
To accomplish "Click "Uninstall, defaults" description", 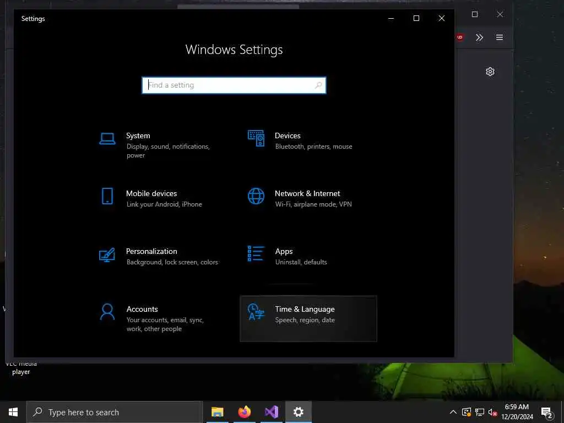I will 301,262.
